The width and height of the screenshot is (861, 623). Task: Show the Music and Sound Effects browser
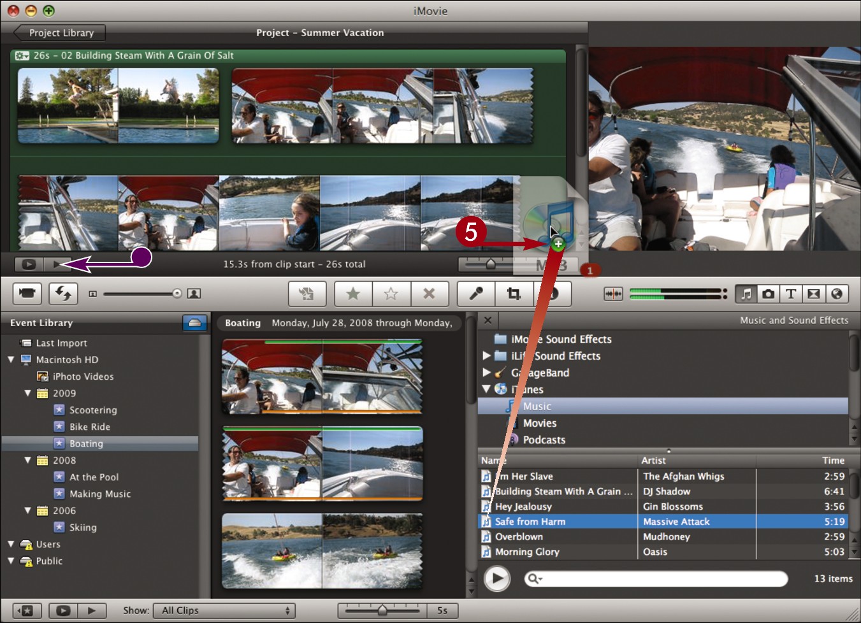[x=746, y=294]
